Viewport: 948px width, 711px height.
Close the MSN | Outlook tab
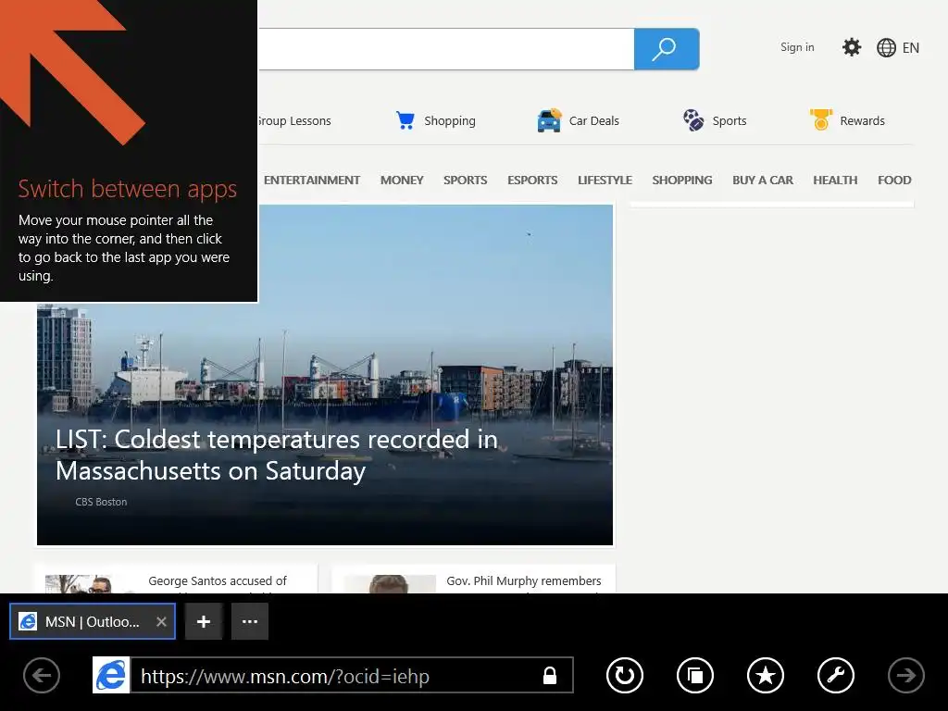(x=161, y=621)
